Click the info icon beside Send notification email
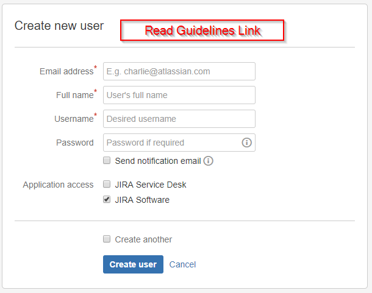This screenshot has width=372, height=293. point(209,161)
